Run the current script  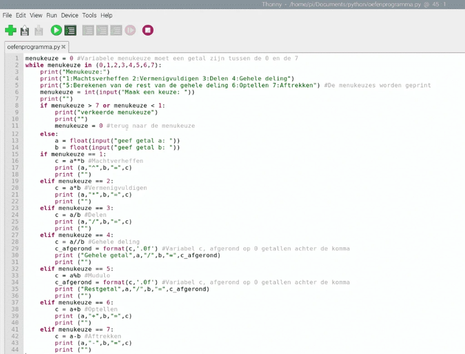[55, 30]
